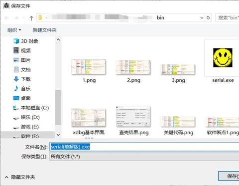
Task: Click the sidebar scroll up arrow
Action: click(58, 40)
